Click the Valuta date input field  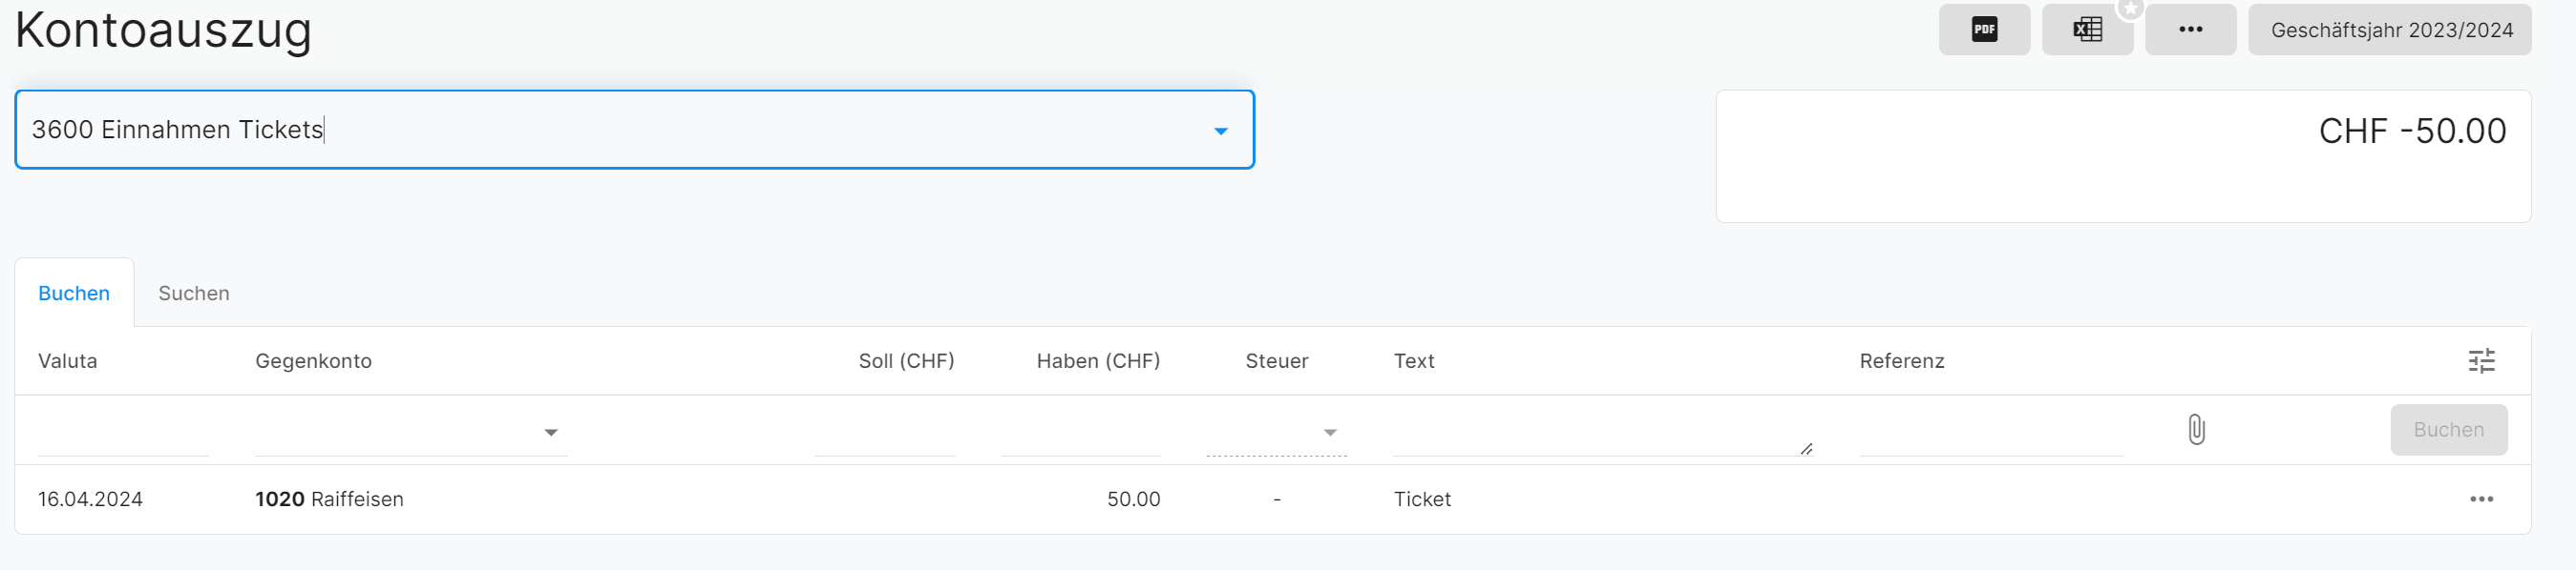click(123, 435)
